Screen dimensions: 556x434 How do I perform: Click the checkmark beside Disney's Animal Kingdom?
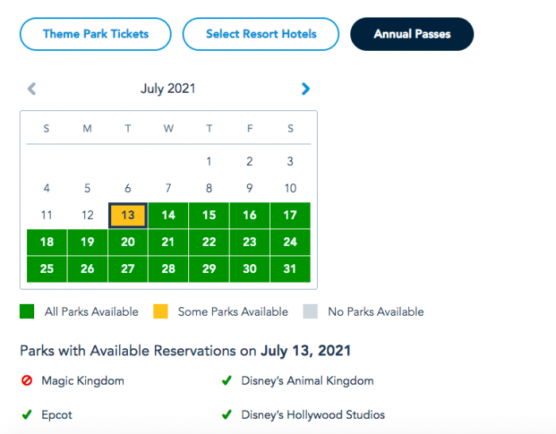tap(226, 381)
